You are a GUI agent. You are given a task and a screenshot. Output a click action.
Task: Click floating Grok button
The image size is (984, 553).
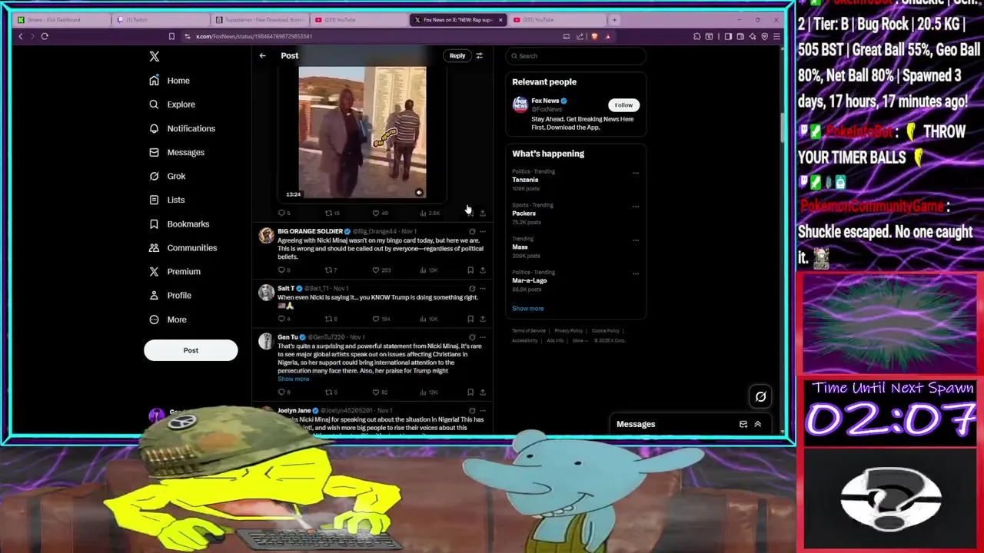[x=760, y=396]
